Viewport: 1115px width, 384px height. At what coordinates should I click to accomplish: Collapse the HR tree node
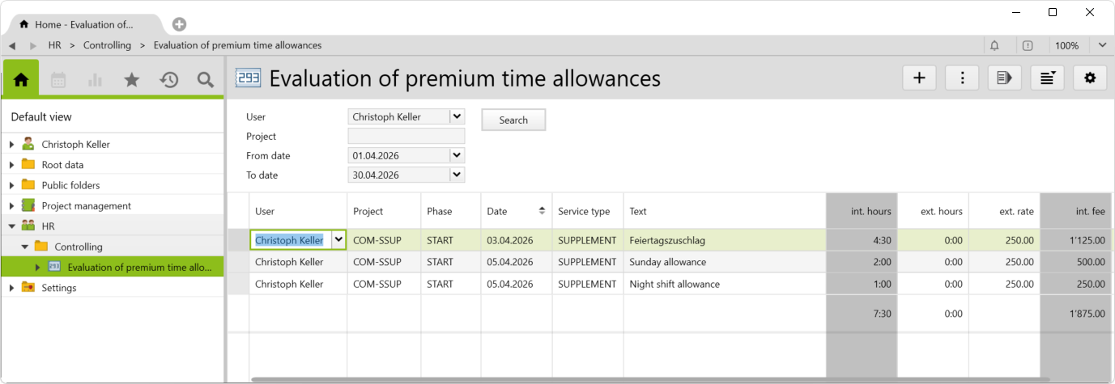pyautogui.click(x=11, y=226)
